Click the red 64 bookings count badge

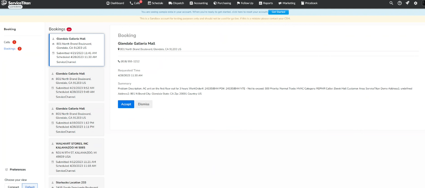69,29
